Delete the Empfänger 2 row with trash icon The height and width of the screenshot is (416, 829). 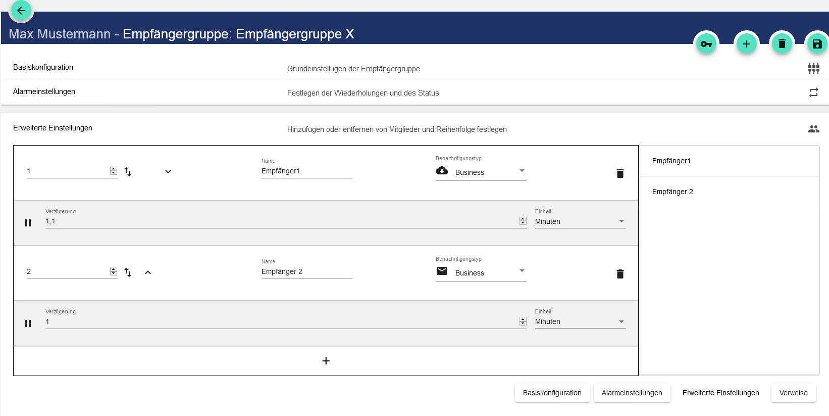click(x=620, y=274)
